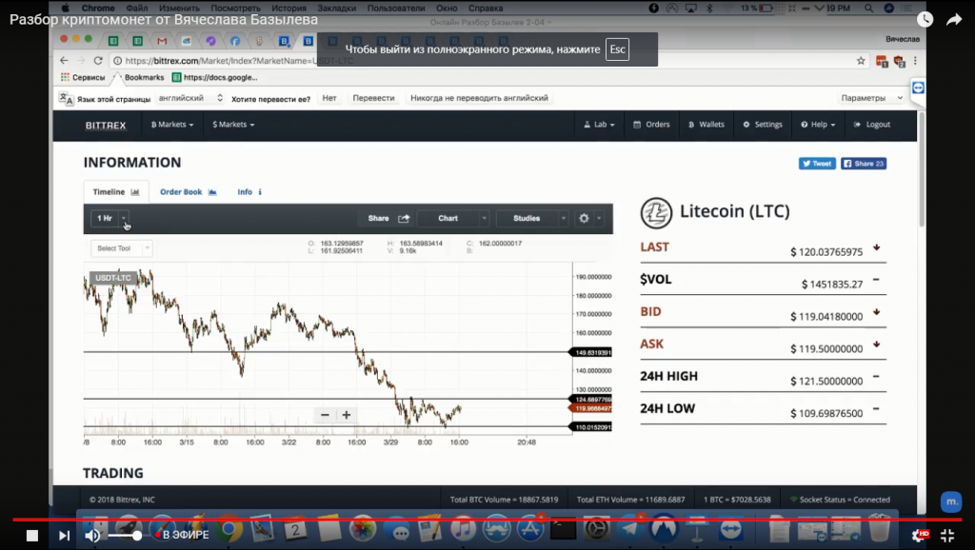Open the Bookmarks folder in the bar

point(144,78)
